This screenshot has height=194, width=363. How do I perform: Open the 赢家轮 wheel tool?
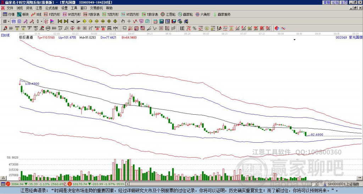click(185, 14)
